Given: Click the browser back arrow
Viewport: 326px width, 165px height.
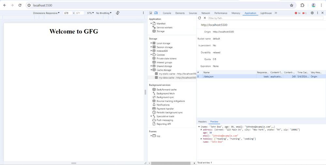Looking at the screenshot, I should click(x=5, y=6).
